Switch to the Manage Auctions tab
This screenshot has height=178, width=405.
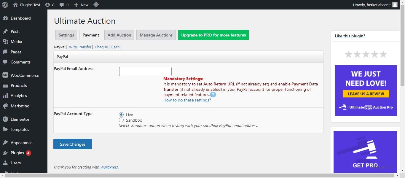click(x=156, y=35)
